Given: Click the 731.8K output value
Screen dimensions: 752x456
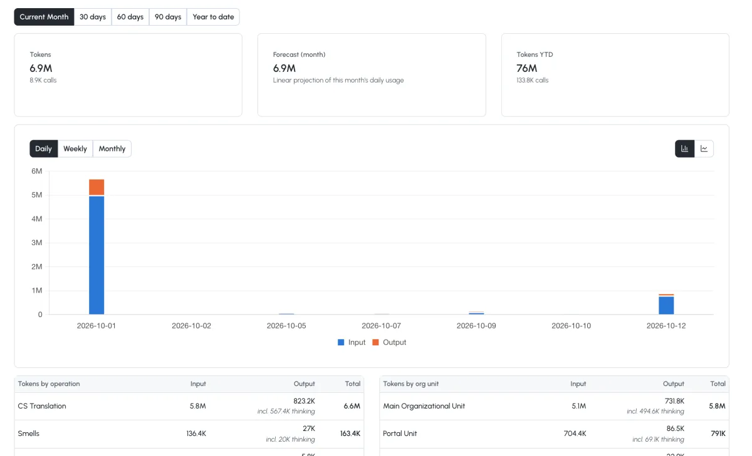Looking at the screenshot, I should [674, 401].
